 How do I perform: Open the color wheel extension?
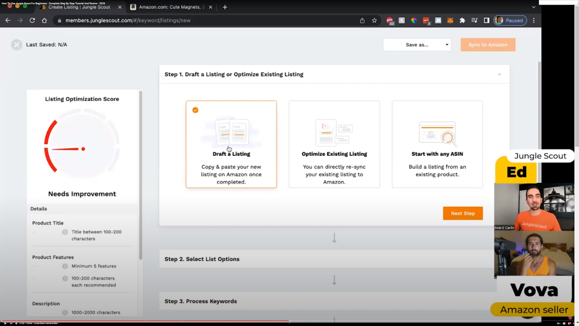click(x=414, y=21)
